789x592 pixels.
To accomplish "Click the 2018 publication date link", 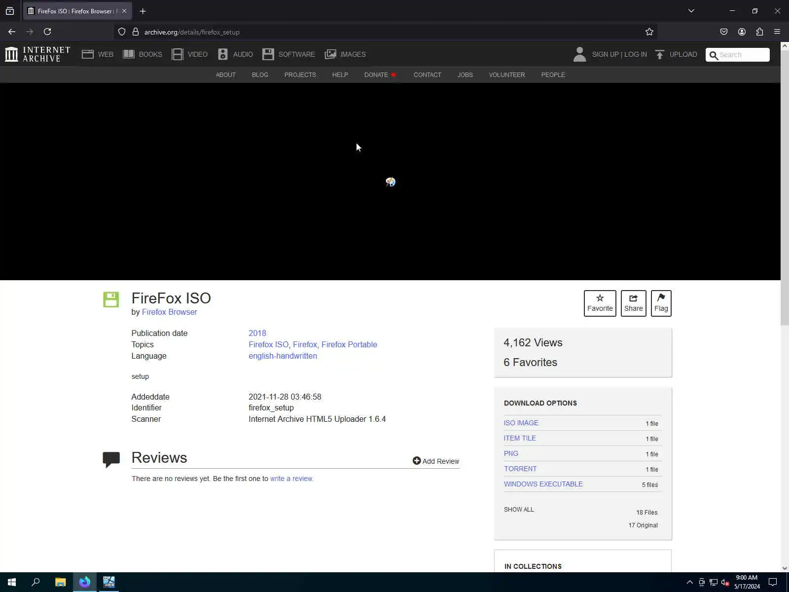I will [257, 333].
